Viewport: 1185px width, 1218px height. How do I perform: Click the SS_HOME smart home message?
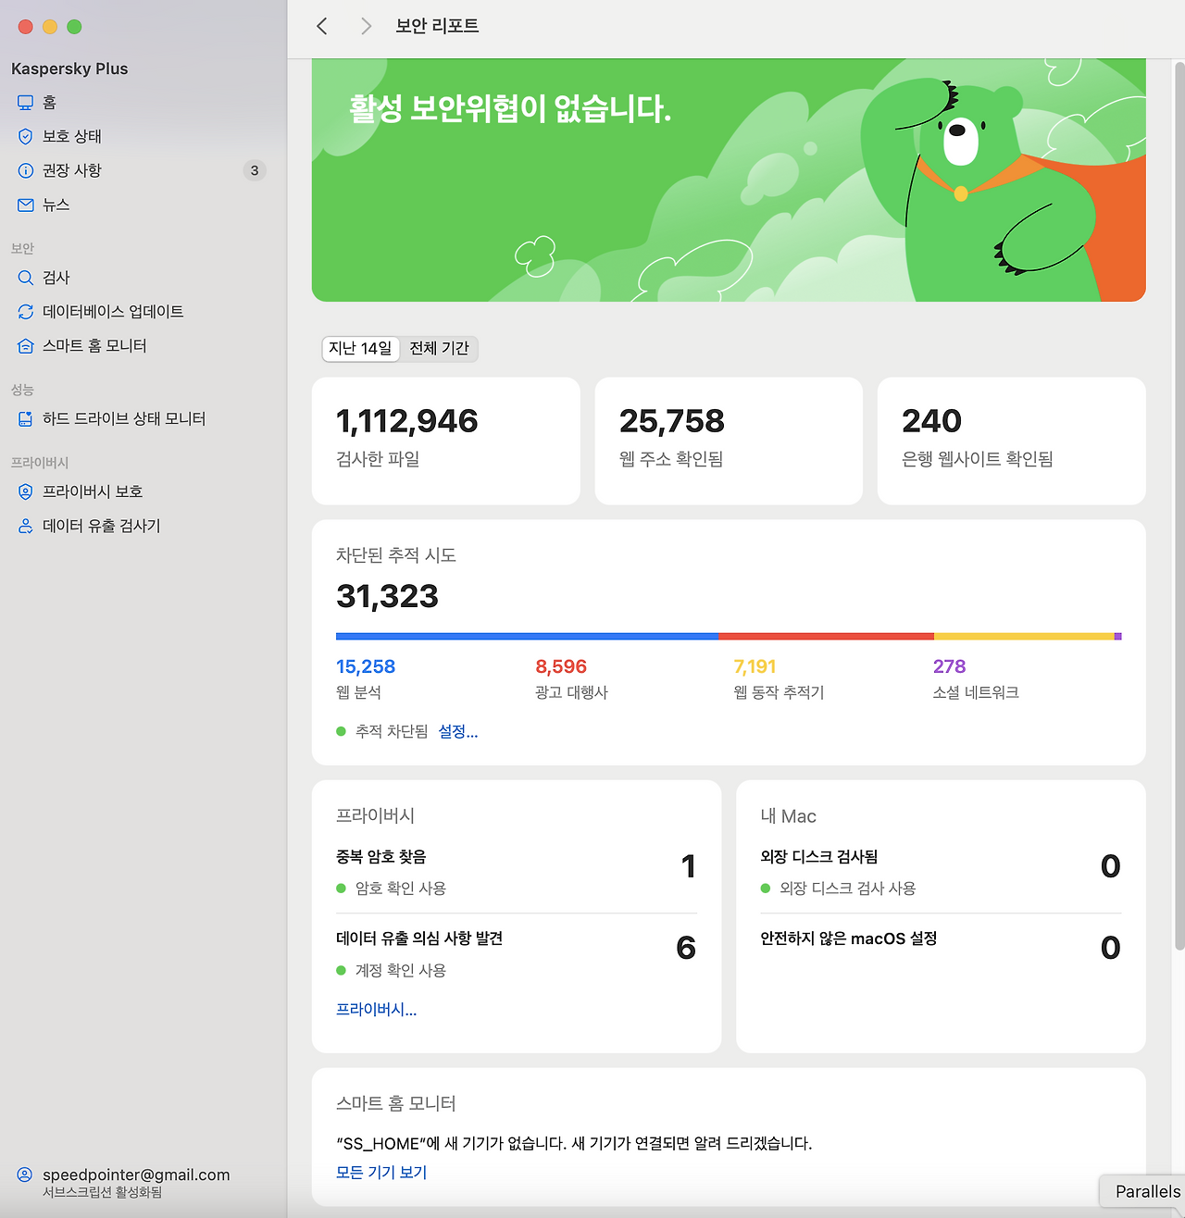574,1144
